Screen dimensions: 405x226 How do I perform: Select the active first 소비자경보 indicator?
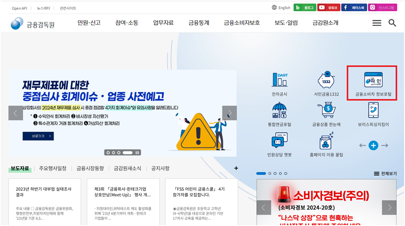pyautogui.click(x=261, y=174)
